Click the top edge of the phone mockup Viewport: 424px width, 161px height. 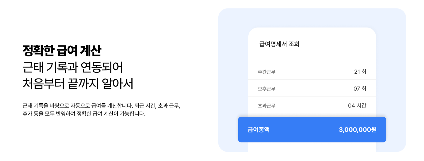pyautogui.click(x=312, y=29)
